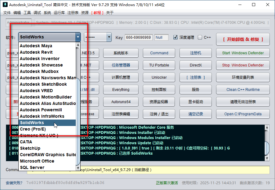Click the 注册机 button
The height and width of the screenshot is (190, 275).
pyautogui.click(x=196, y=53)
